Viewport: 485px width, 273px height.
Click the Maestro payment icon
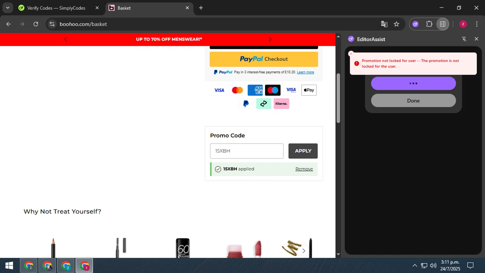click(x=273, y=90)
